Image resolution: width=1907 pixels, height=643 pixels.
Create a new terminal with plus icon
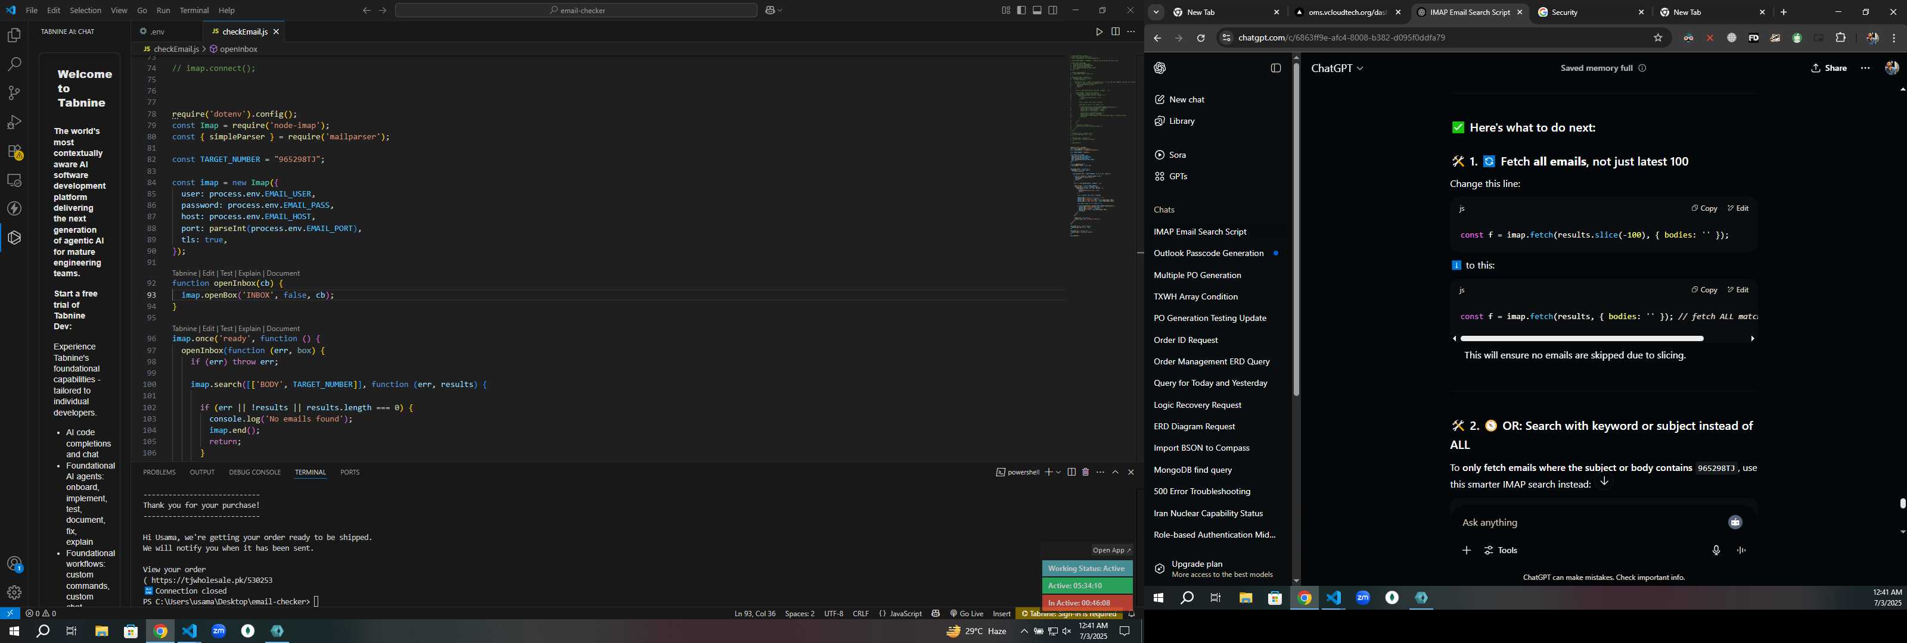[x=1049, y=472]
